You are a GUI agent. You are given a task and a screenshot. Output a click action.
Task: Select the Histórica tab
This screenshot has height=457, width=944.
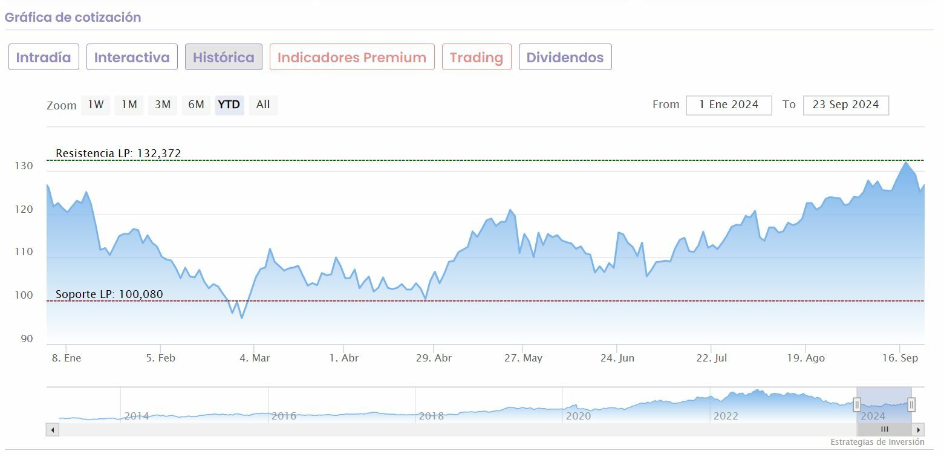pyautogui.click(x=224, y=57)
